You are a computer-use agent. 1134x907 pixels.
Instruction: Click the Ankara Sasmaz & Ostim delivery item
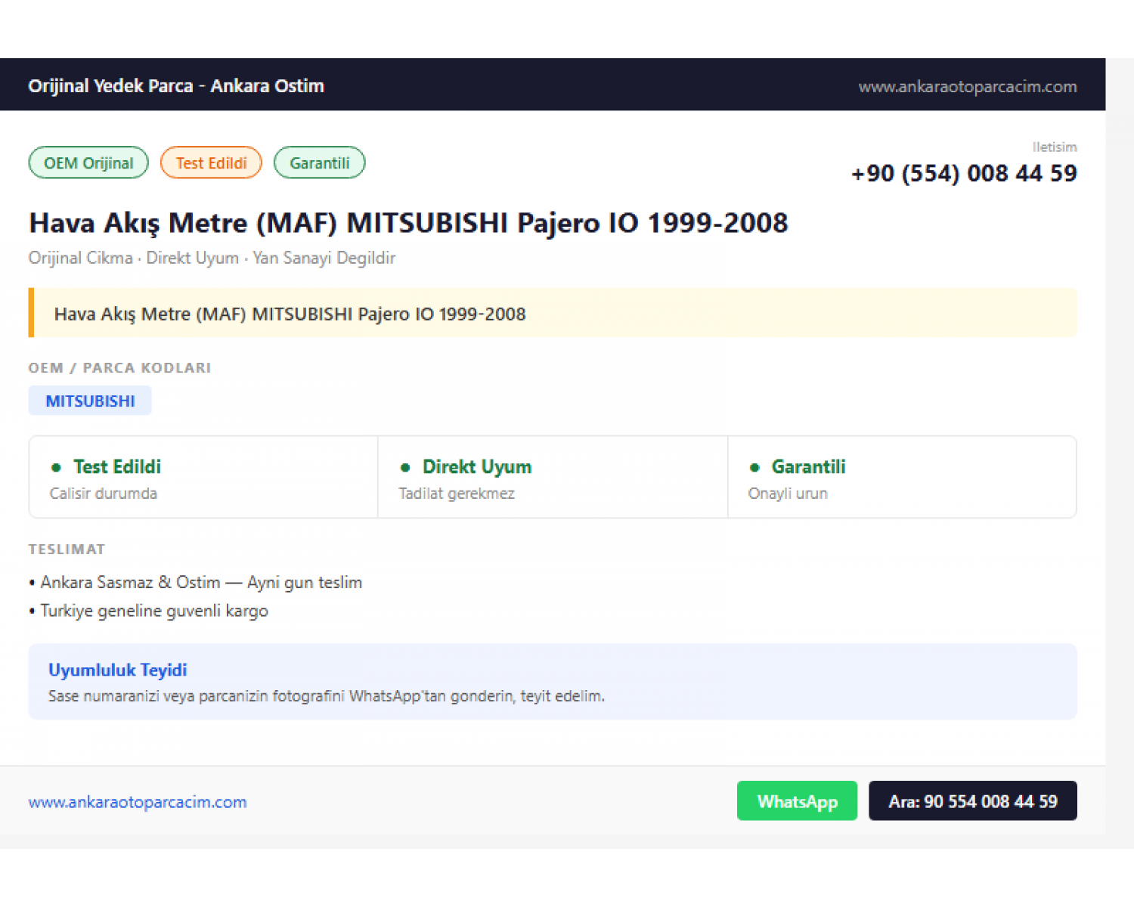(x=196, y=582)
